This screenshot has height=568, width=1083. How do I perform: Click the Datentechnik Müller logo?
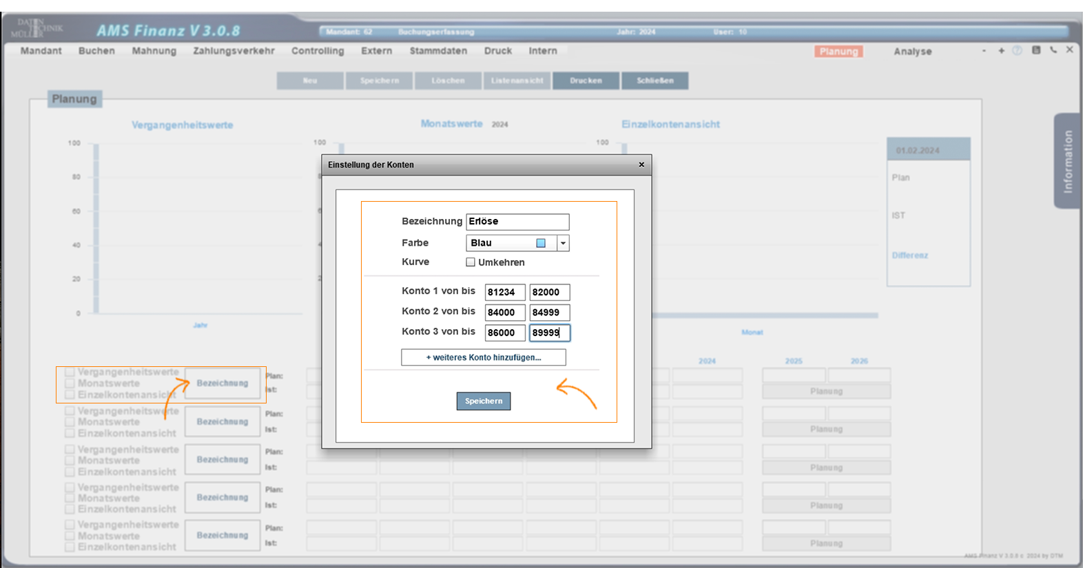(37, 28)
